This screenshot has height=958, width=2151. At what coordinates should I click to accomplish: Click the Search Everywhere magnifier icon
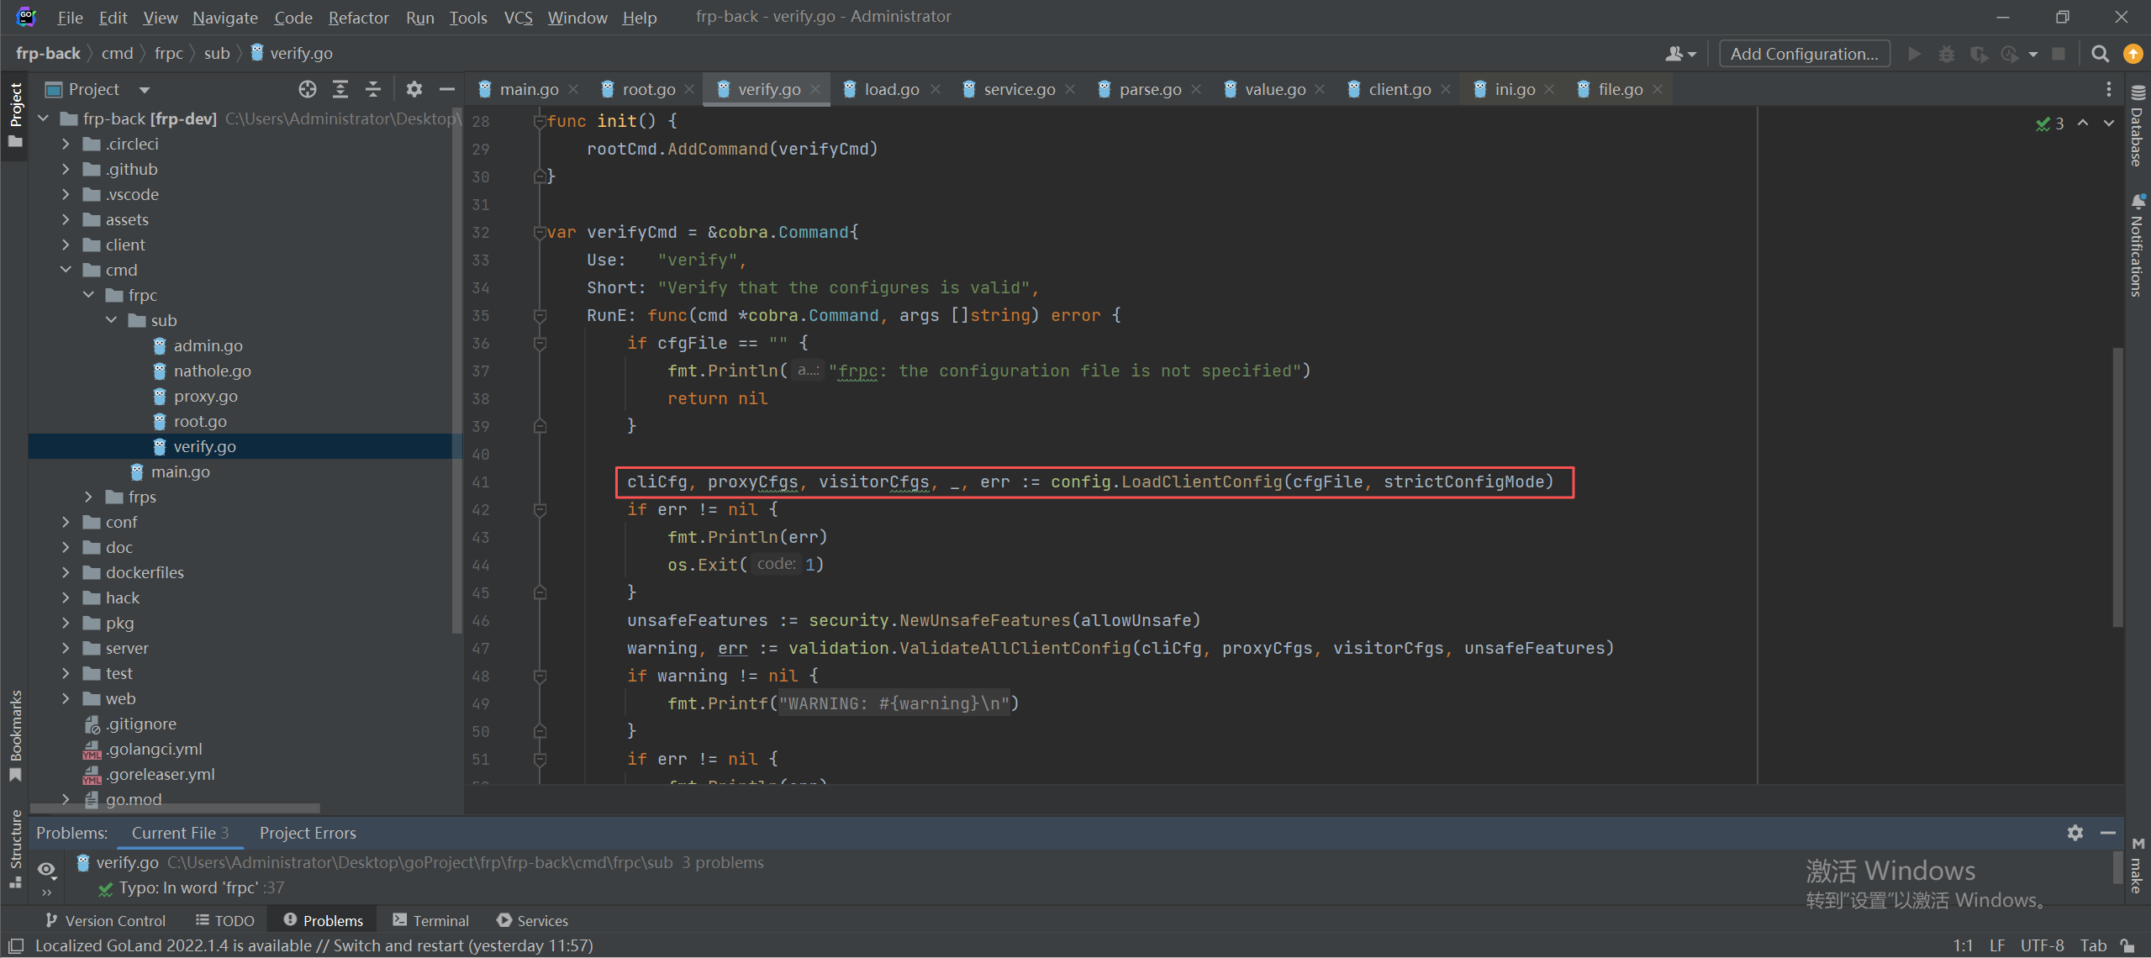click(x=2100, y=54)
